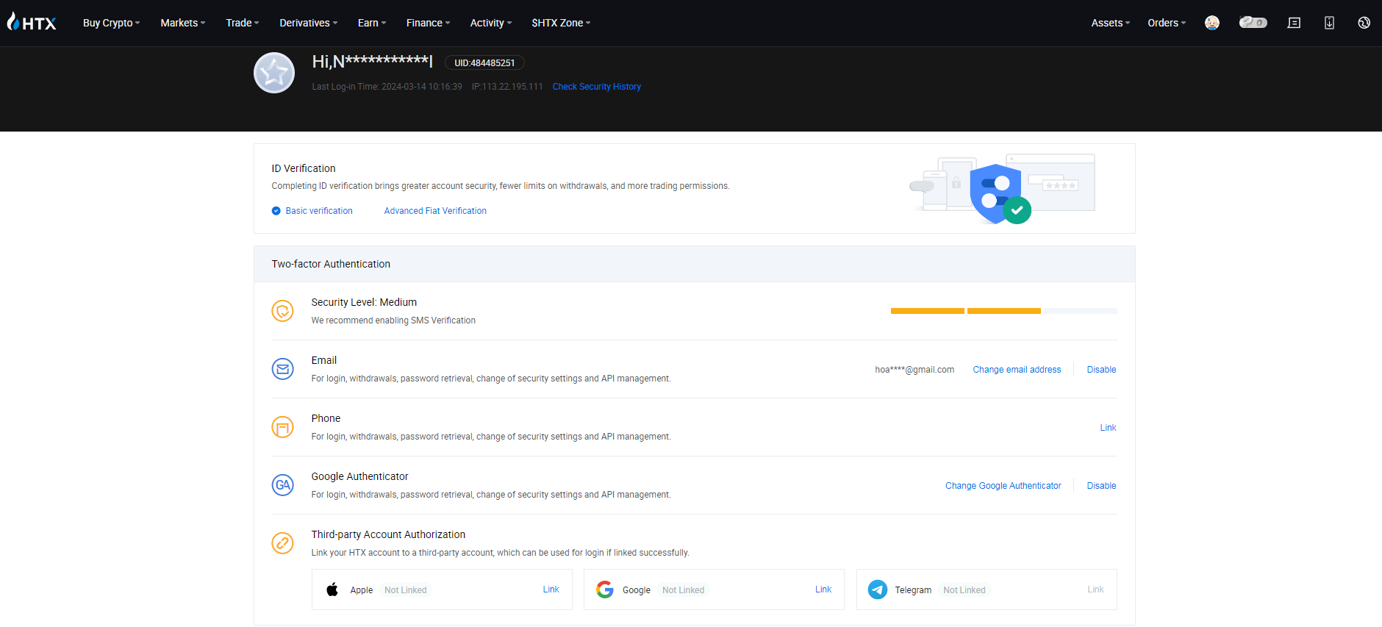
Task: Click the Third-party Authorization link icon
Action: (283, 543)
